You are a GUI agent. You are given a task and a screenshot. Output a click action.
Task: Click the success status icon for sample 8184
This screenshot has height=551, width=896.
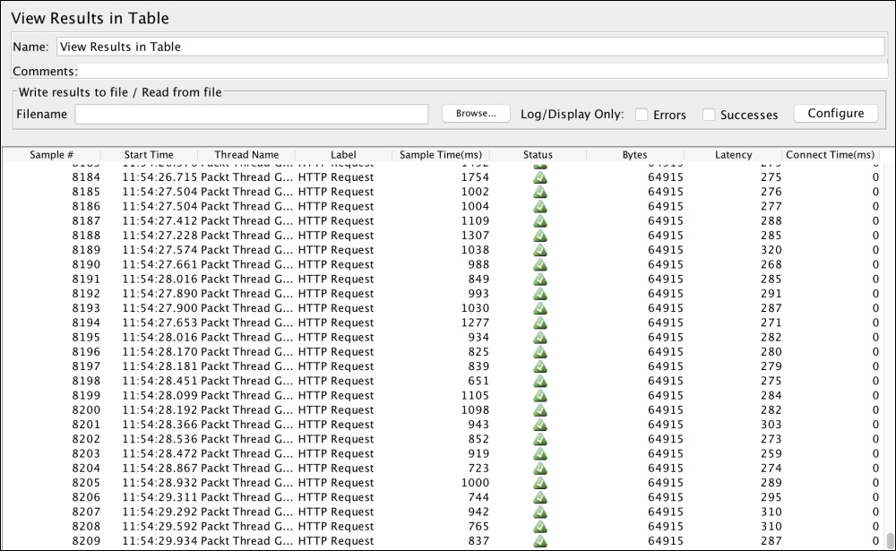pyautogui.click(x=540, y=176)
